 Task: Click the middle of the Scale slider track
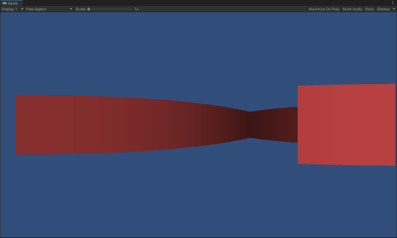click(x=111, y=9)
